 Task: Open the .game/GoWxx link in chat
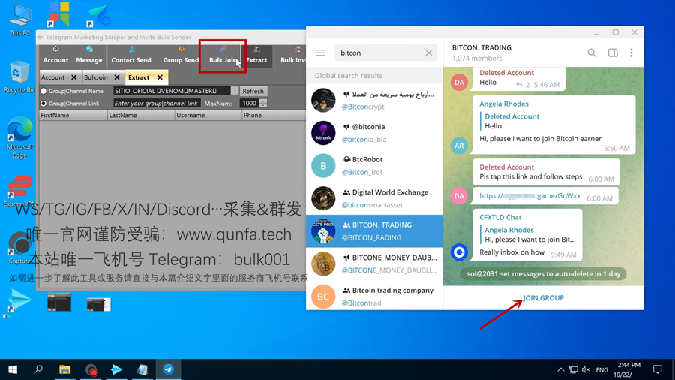pos(530,195)
